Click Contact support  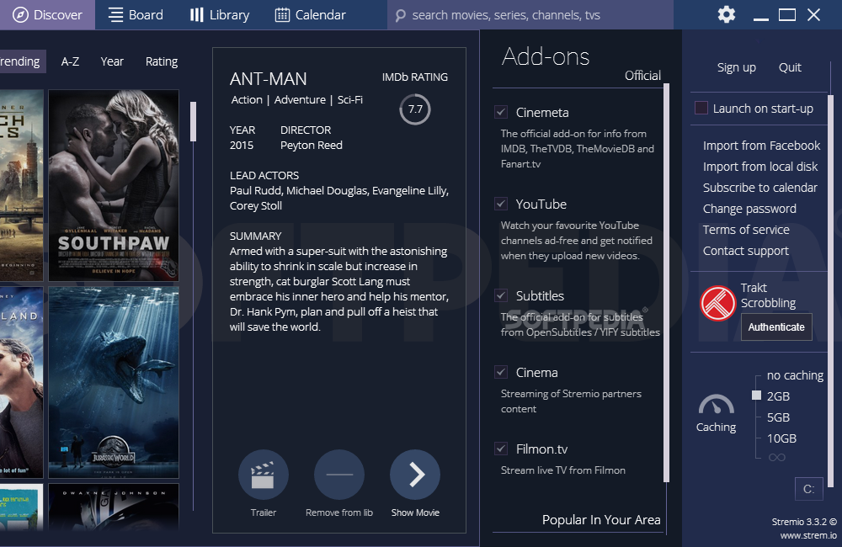click(x=746, y=251)
